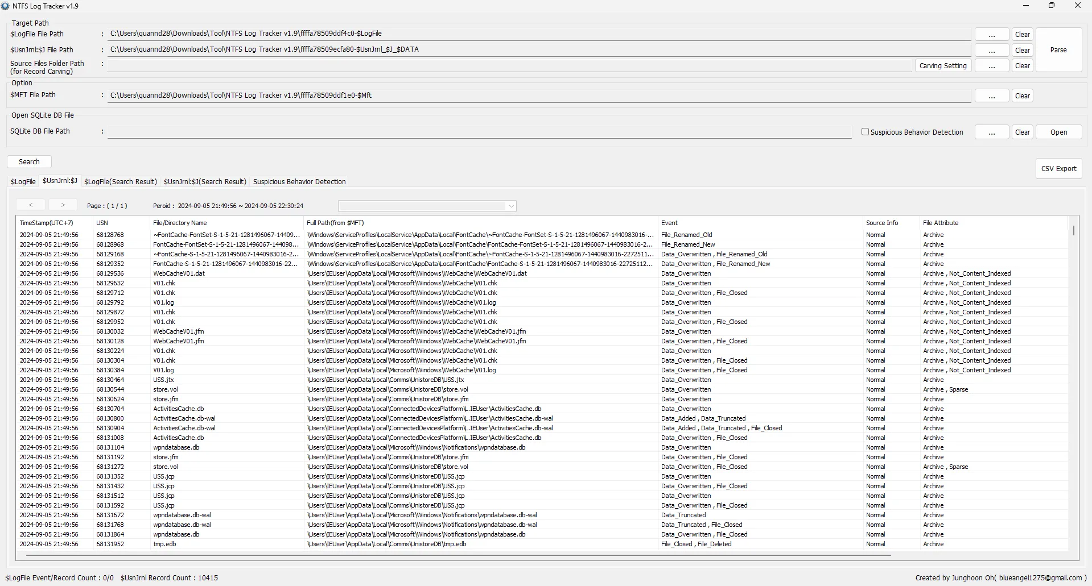The width and height of the screenshot is (1092, 586).
Task: Click the SQLite DB File Path input field
Action: point(479,132)
